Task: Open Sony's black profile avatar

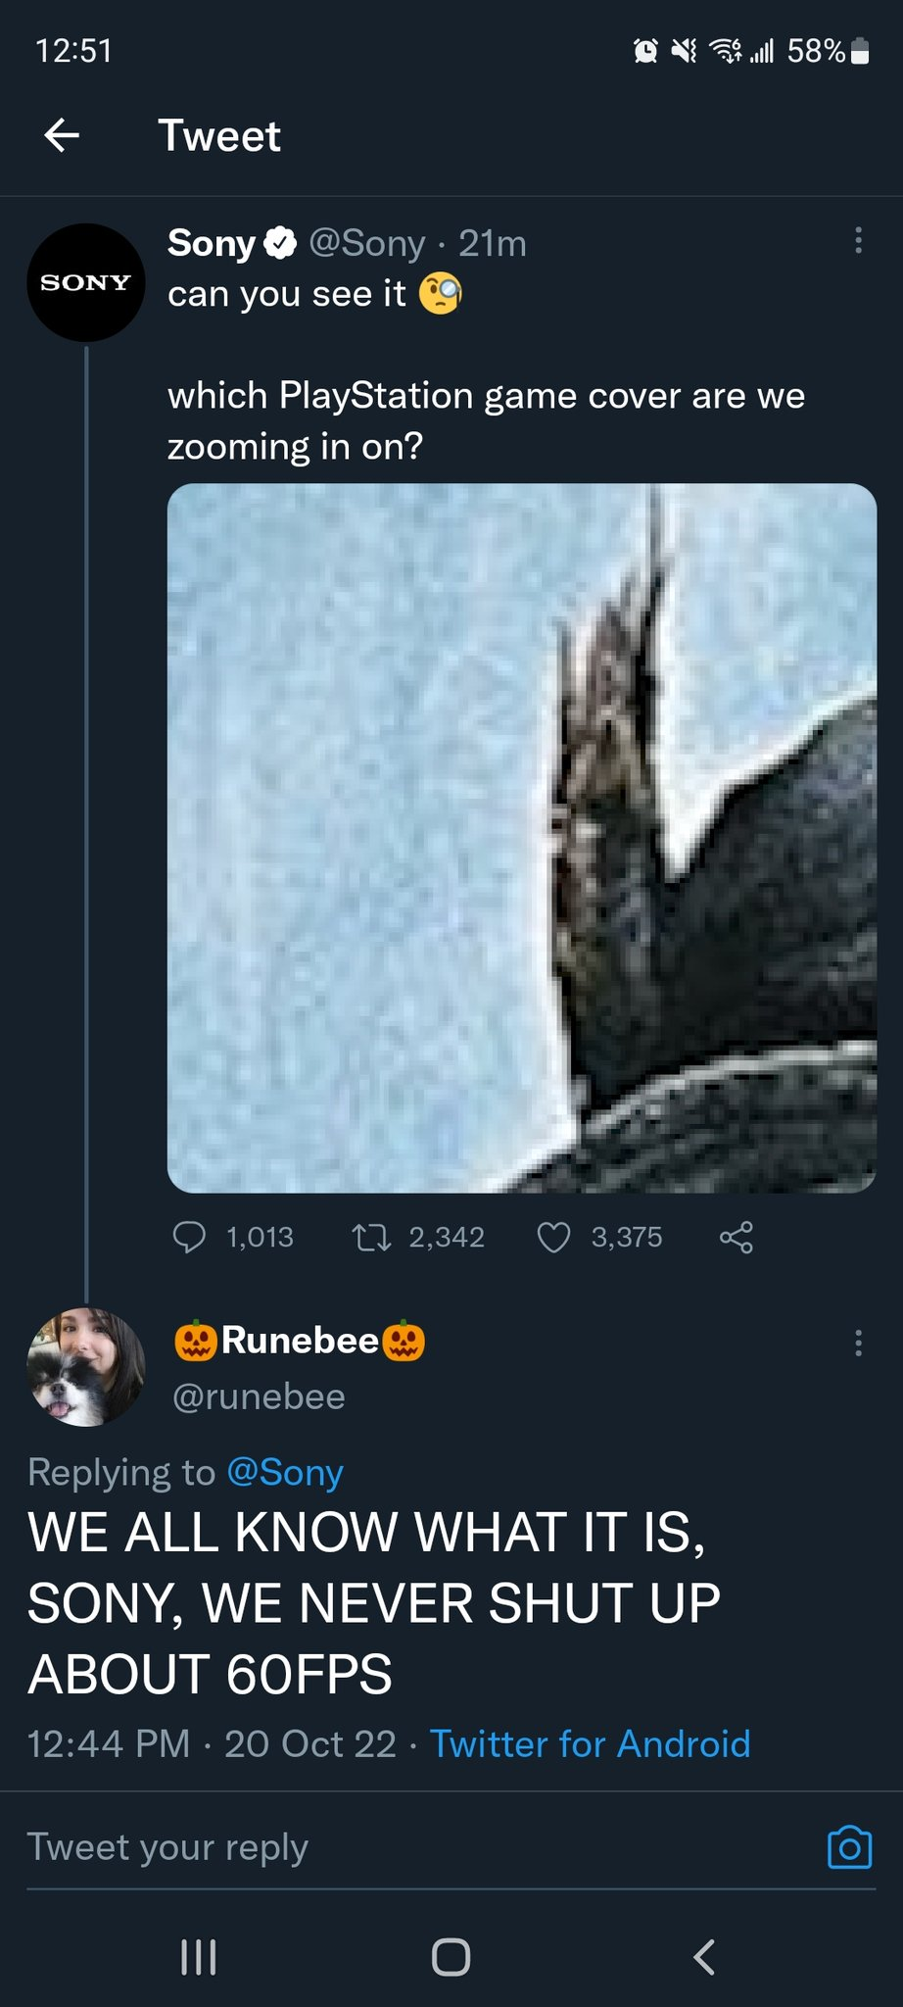Action: point(86,282)
